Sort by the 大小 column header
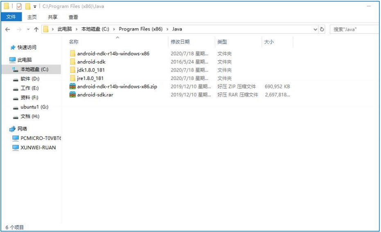Image resolution: width=381 pixels, height=232 pixels. [x=269, y=42]
